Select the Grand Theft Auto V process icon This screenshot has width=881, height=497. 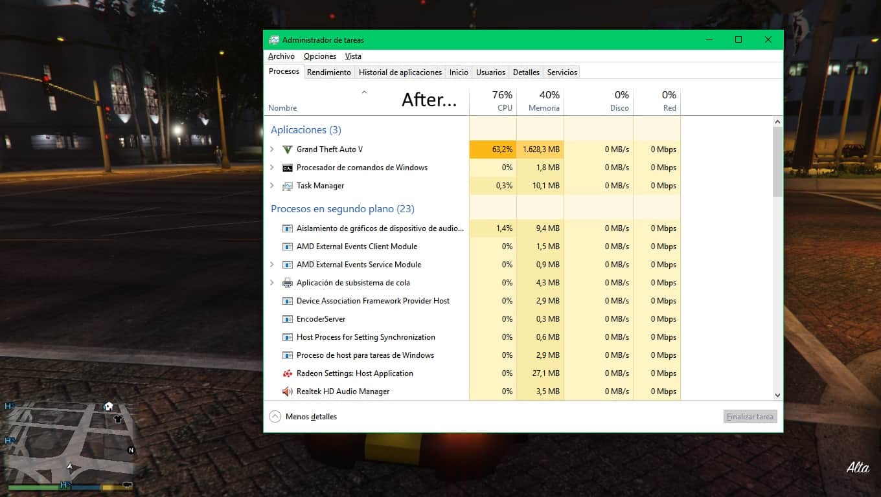(288, 149)
